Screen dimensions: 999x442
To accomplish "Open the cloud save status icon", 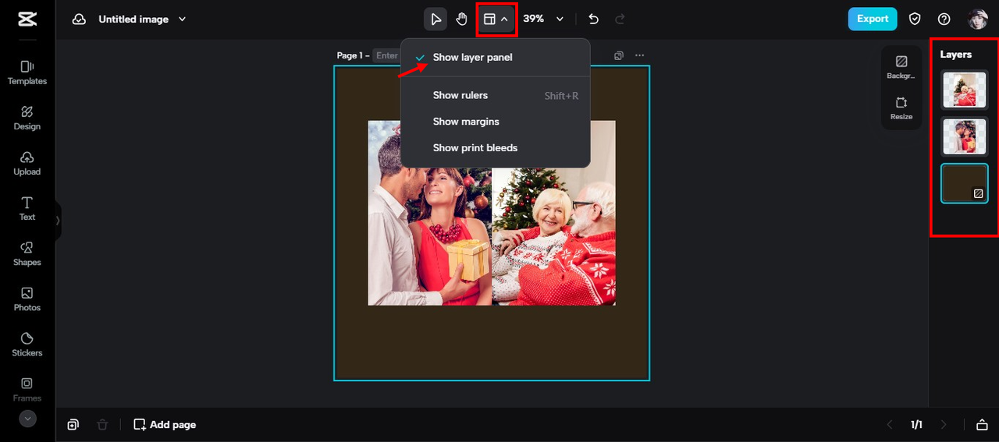I will [79, 19].
